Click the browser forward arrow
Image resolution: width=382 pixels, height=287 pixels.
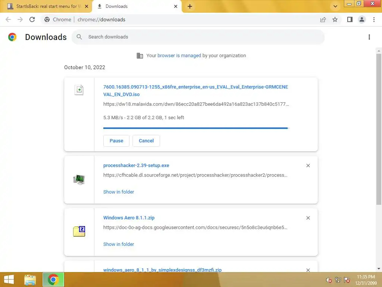tap(20, 19)
